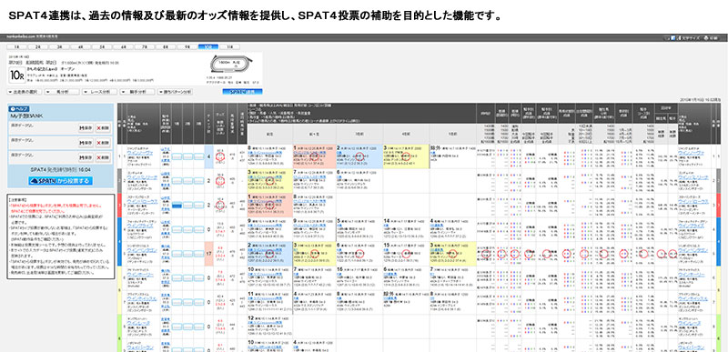
Task: Switch to the 11R race tab
Action: pos(230,46)
